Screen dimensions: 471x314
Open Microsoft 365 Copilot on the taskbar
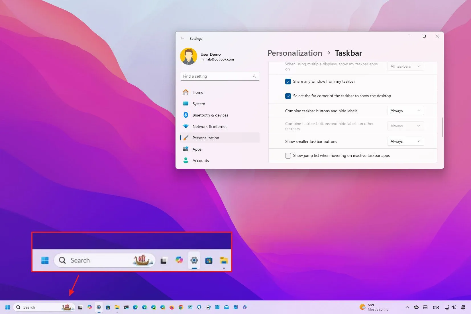[245, 307]
